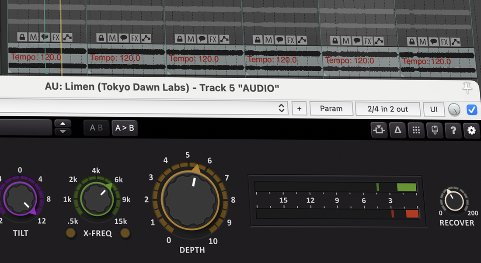Mute the first audio item with its M button
The width and height of the screenshot is (481, 263).
tap(33, 37)
